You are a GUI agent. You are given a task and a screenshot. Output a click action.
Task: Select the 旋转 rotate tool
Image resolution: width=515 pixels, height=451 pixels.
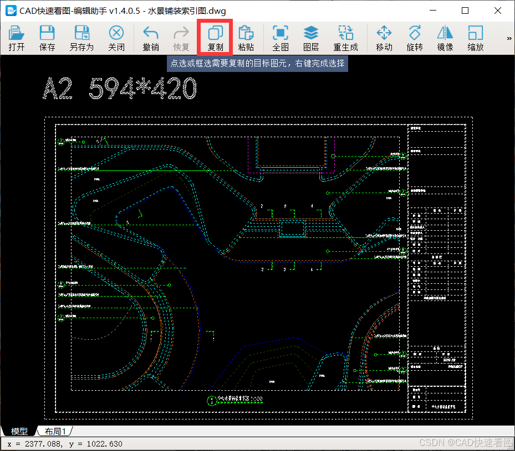click(415, 38)
